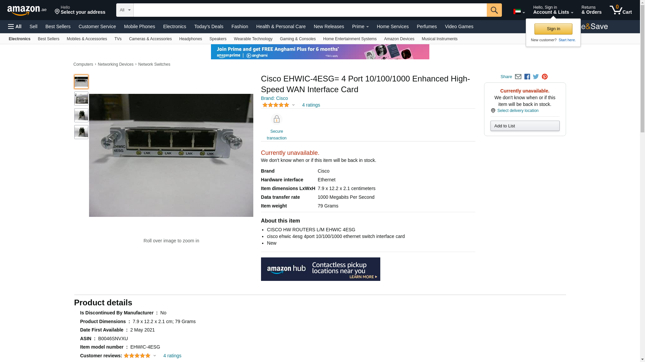Focus the Amazon search text field
The image size is (645, 362).
pyautogui.click(x=310, y=10)
